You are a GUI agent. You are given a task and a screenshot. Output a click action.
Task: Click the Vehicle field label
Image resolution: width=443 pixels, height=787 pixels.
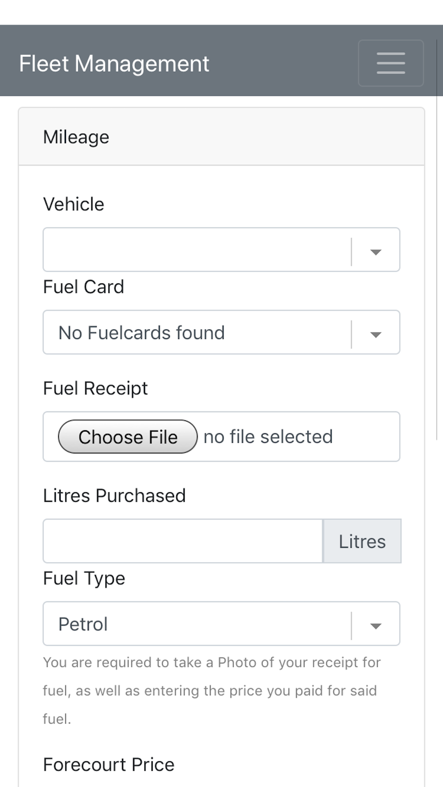pos(74,204)
